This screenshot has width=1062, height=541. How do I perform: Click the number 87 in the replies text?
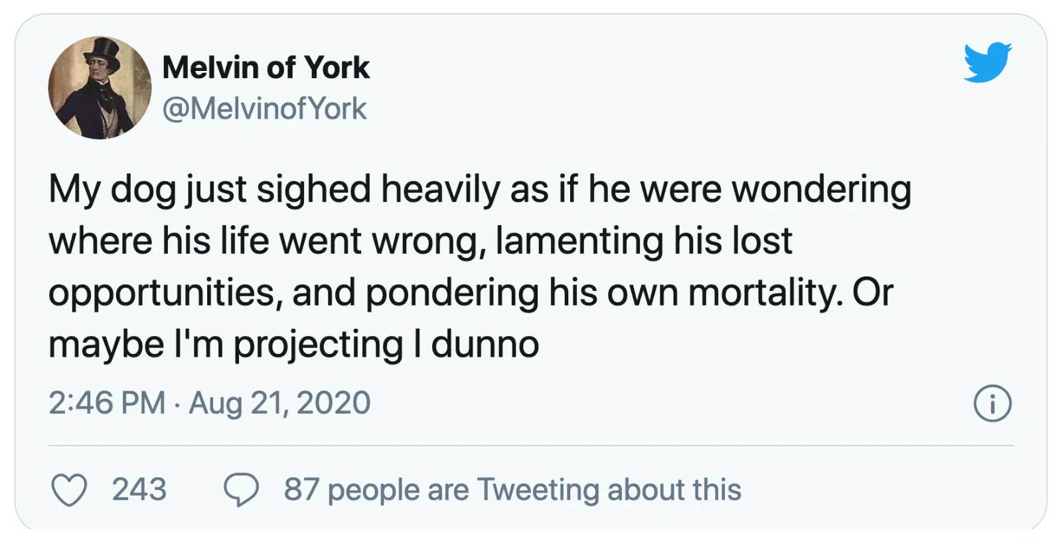[301, 490]
